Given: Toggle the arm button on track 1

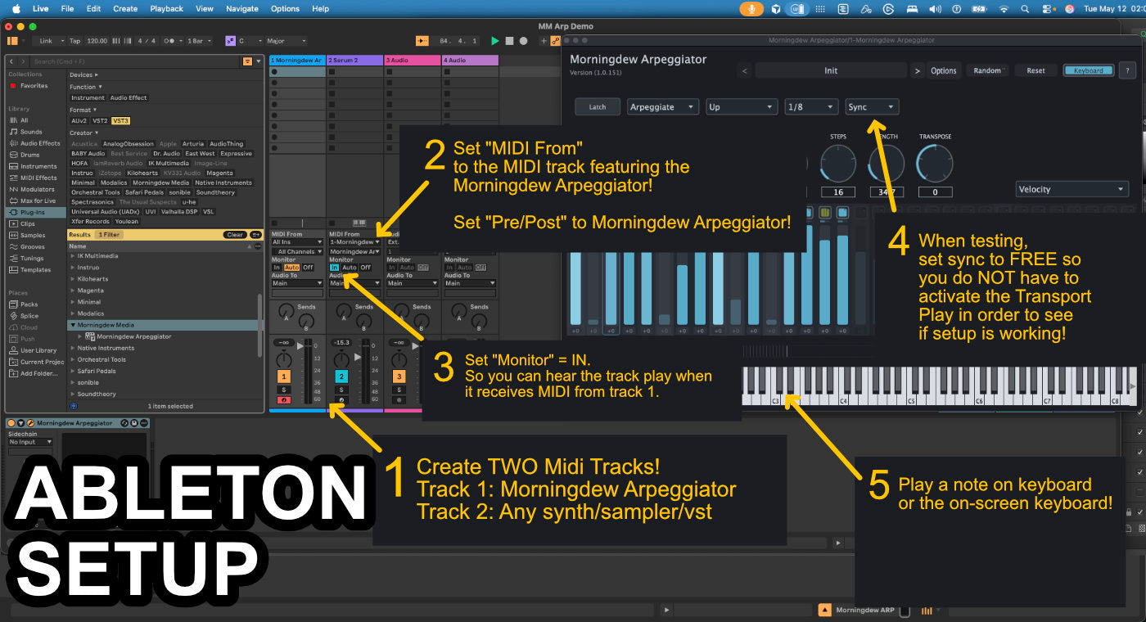Looking at the screenshot, I should pyautogui.click(x=284, y=400).
